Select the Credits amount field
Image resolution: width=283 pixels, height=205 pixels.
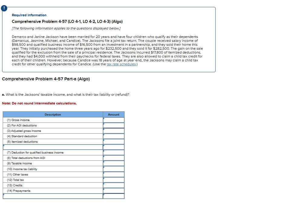click(x=114, y=185)
